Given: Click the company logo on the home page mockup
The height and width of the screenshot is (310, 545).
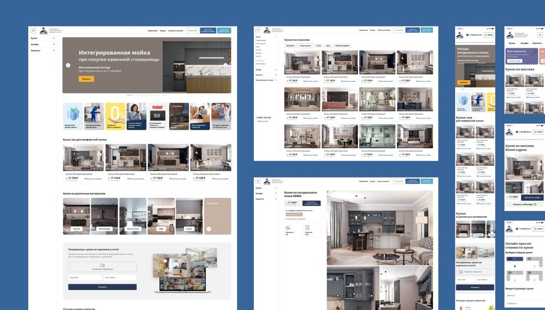Looking at the screenshot, I should pyautogui.click(x=43, y=30).
